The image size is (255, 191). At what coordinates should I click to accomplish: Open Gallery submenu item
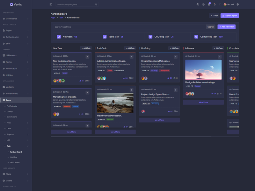(x=10, y=112)
